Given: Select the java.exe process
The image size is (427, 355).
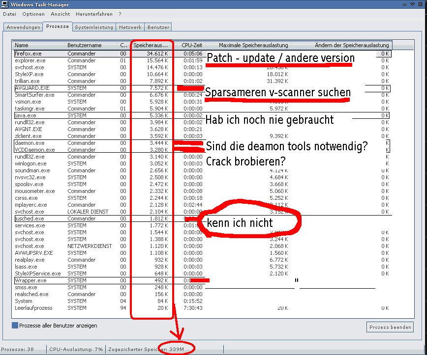Looking at the screenshot, I should coord(203,115).
